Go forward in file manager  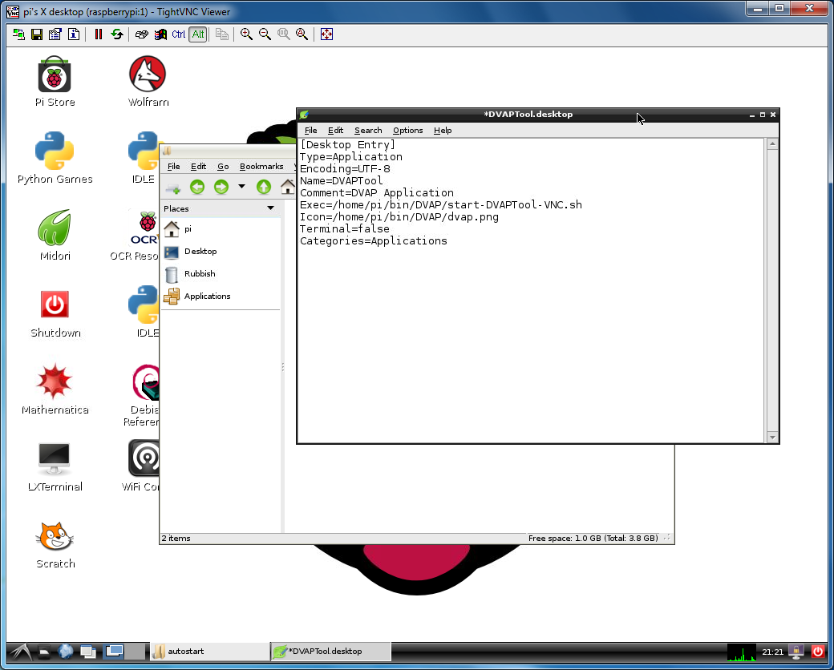(221, 187)
